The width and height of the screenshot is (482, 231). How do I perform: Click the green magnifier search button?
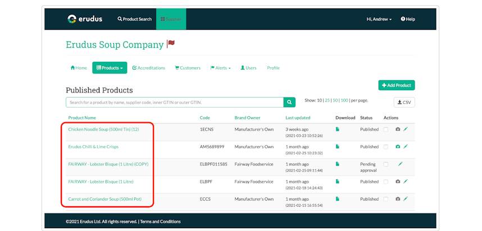[x=289, y=102]
